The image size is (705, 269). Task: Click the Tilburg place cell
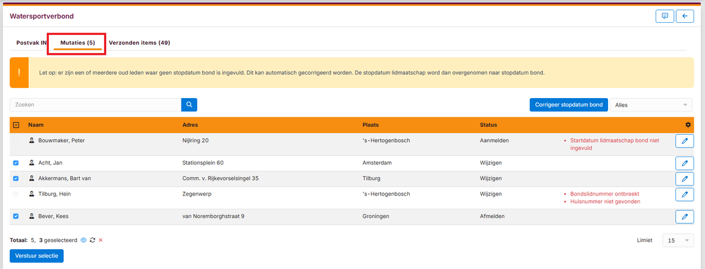coord(371,178)
